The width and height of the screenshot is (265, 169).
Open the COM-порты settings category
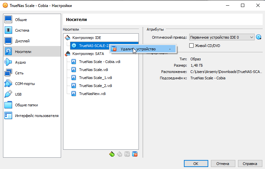pos(32,84)
